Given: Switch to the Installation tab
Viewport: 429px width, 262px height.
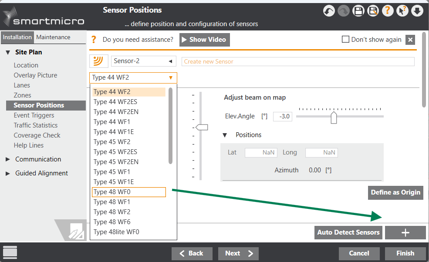Looking at the screenshot, I should coord(17,37).
